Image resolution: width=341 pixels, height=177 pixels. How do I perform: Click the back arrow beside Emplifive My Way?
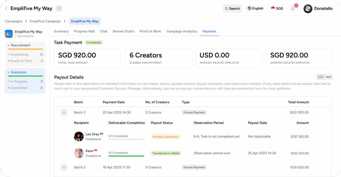[6, 8]
